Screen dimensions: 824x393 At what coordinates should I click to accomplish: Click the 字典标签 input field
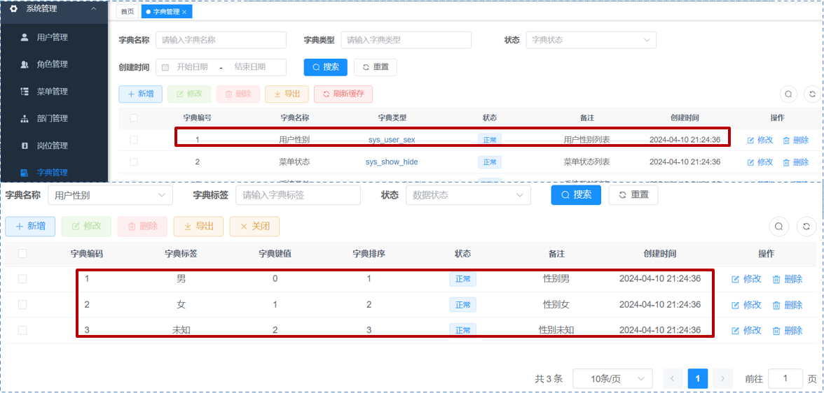pyautogui.click(x=298, y=195)
